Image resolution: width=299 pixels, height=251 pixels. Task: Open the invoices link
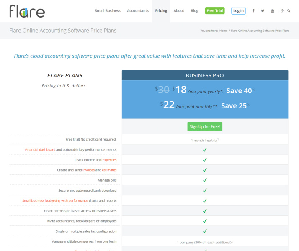point(88,170)
